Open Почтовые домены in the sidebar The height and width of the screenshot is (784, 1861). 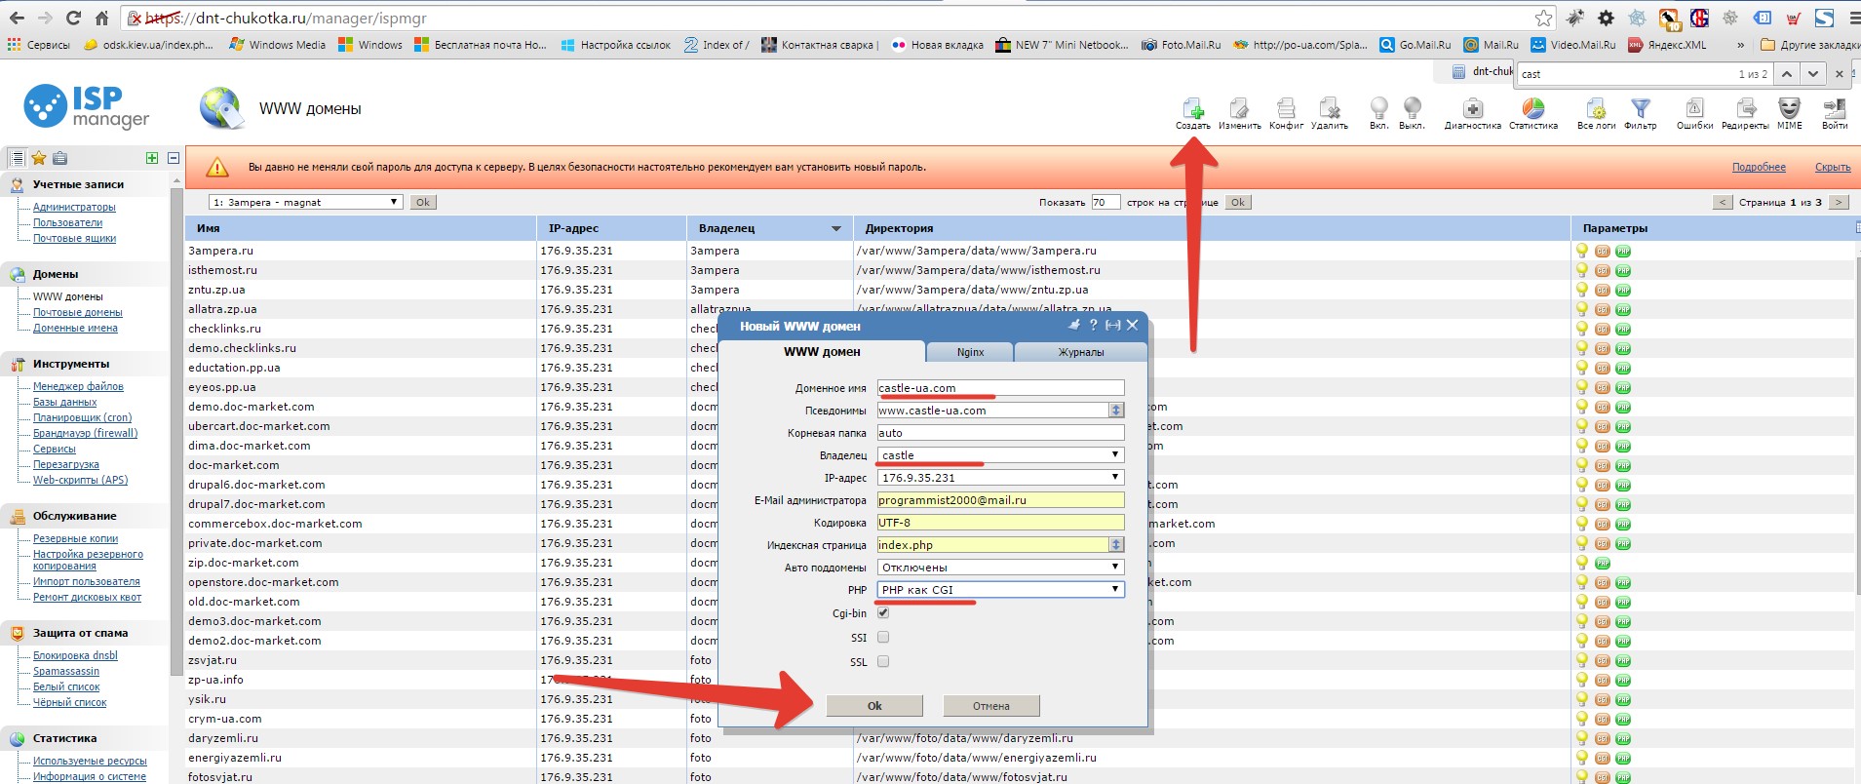pos(78,312)
